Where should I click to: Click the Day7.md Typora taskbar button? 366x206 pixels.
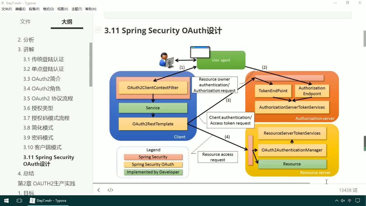click(x=48, y=200)
